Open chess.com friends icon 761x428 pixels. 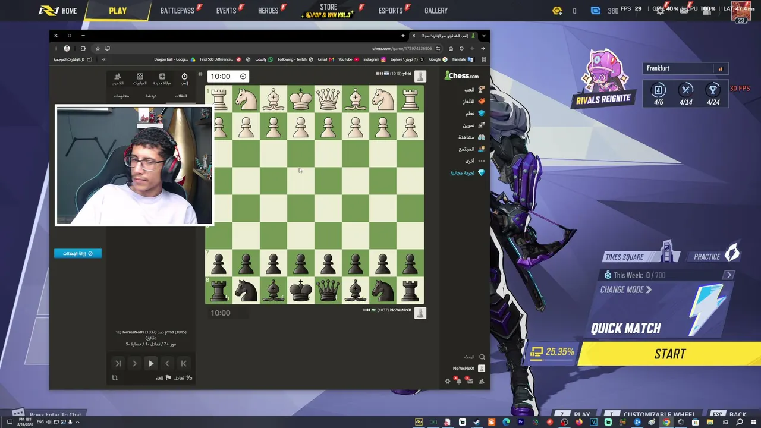(482, 381)
